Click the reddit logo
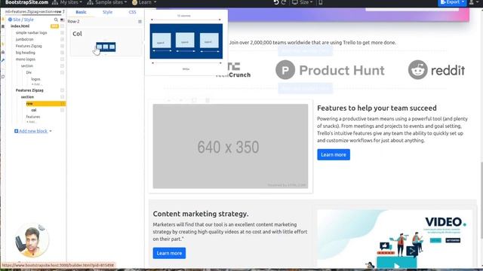This screenshot has width=483, height=271. point(436,70)
